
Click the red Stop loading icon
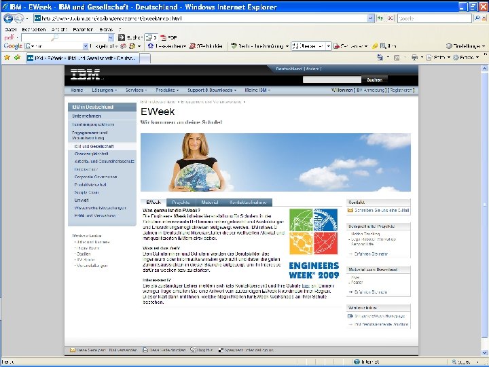pyautogui.click(x=391, y=18)
